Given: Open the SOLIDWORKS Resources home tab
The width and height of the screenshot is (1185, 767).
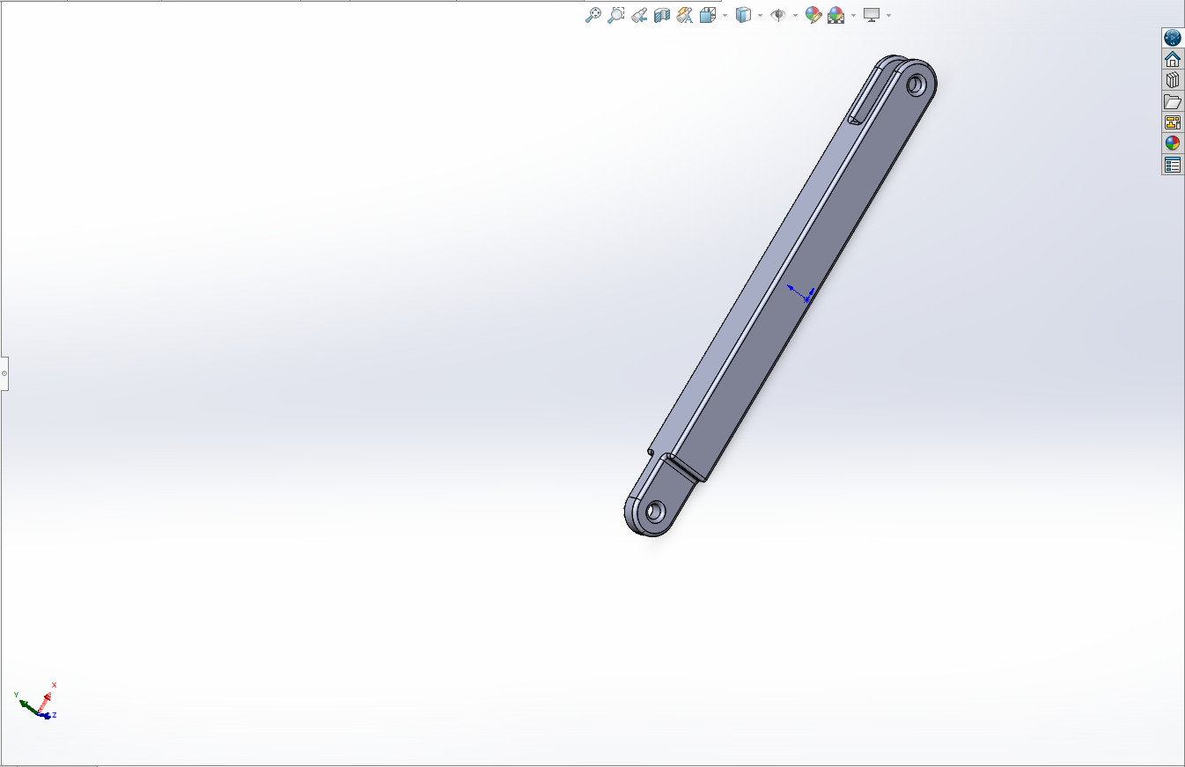Looking at the screenshot, I should (x=1173, y=59).
